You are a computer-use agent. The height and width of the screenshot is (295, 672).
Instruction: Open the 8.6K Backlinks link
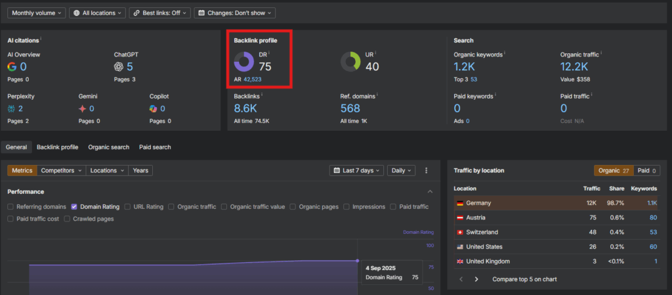(246, 108)
